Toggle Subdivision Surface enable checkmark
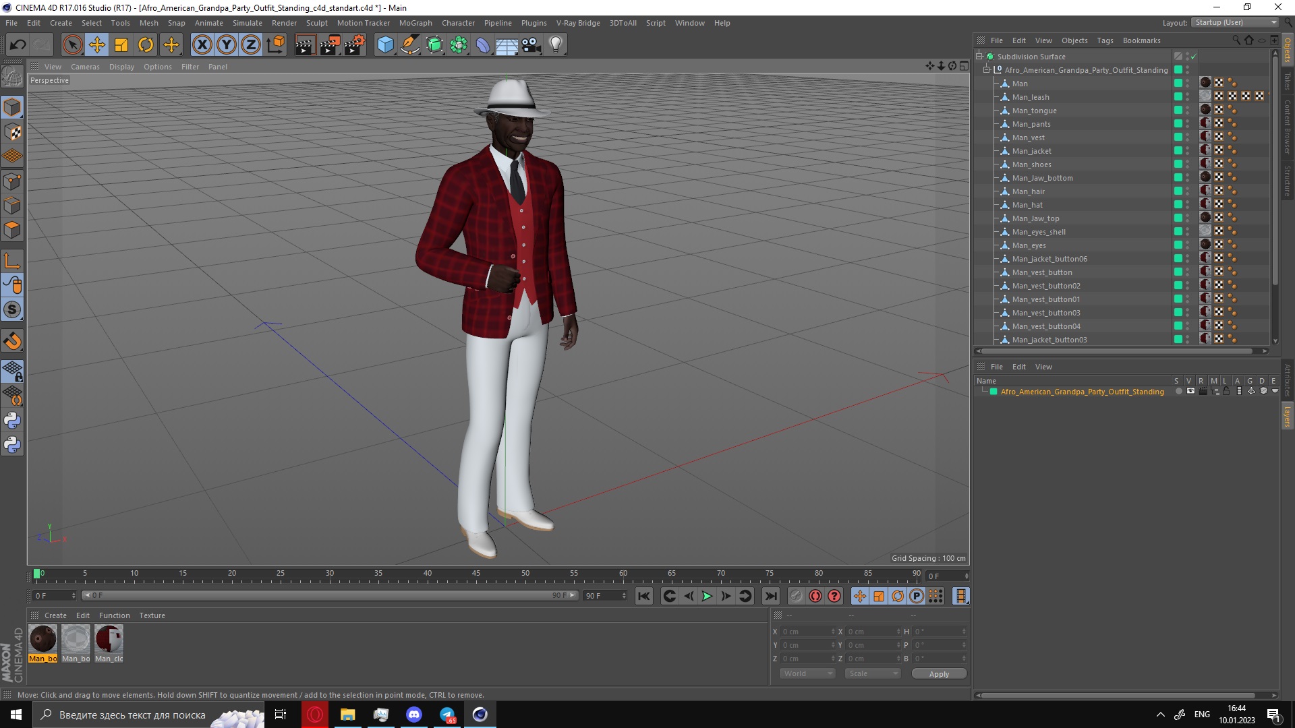The height and width of the screenshot is (728, 1295). [1193, 57]
